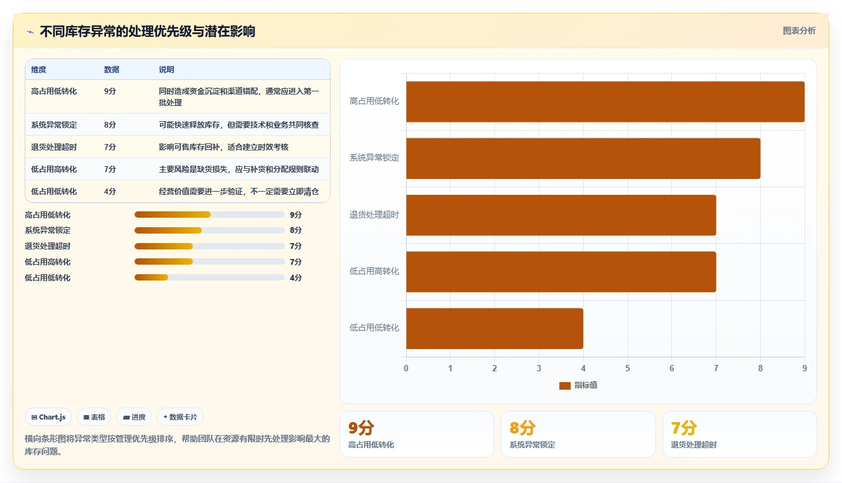The image size is (842, 483).
Task: Click the 说明 column header
Action: pyautogui.click(x=166, y=70)
